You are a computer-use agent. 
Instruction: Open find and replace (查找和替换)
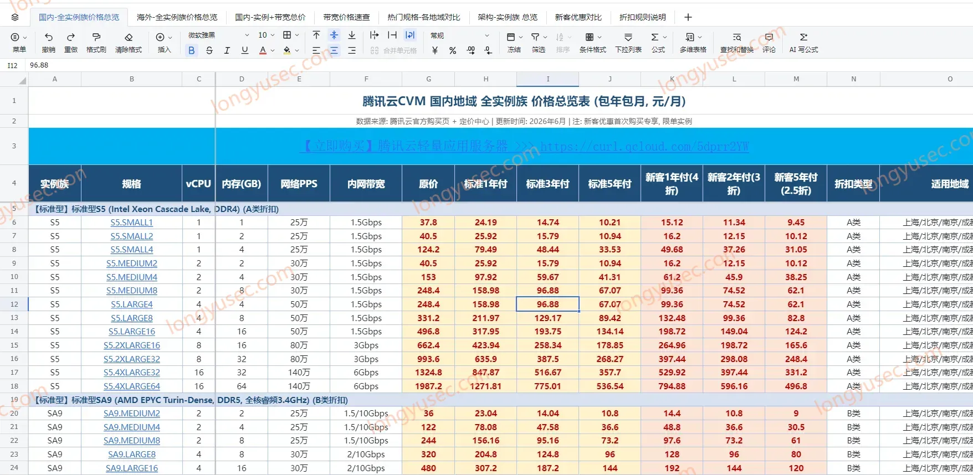tap(737, 42)
